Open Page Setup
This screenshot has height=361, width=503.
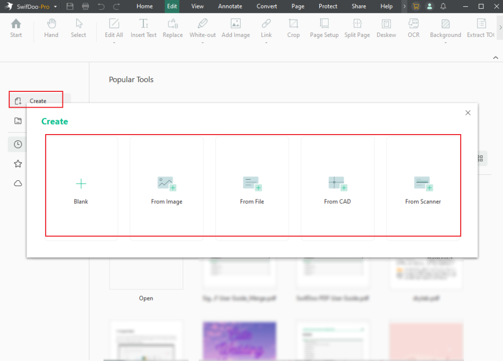pos(324,28)
